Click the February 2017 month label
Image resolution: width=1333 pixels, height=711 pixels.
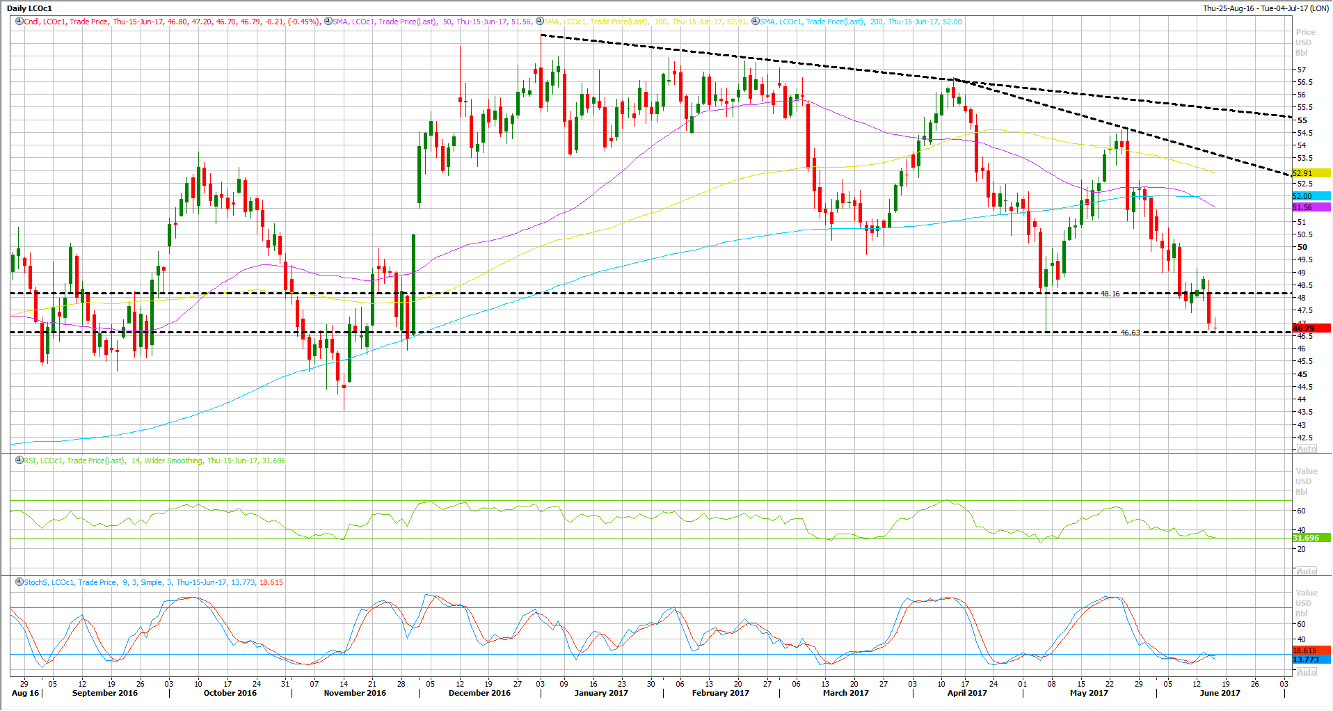coord(721,693)
